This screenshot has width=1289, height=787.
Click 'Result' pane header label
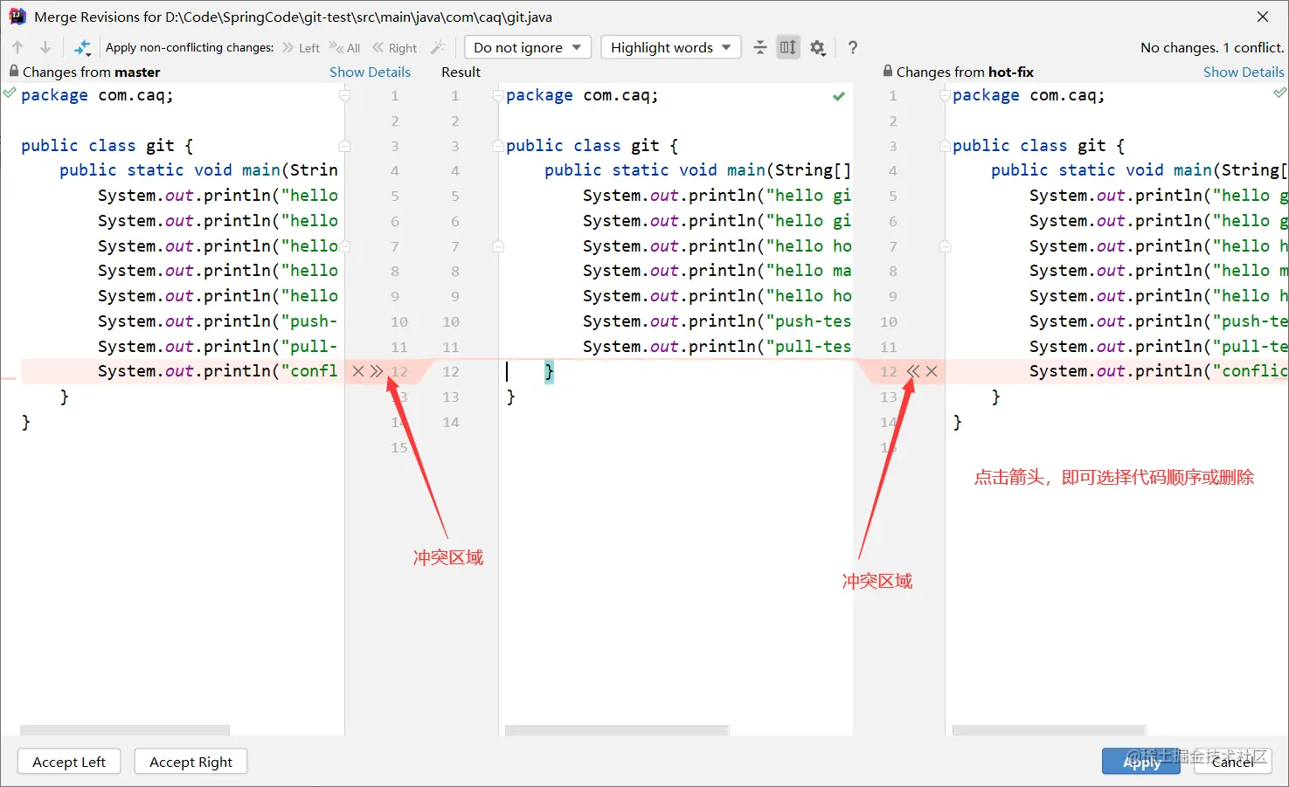461,72
